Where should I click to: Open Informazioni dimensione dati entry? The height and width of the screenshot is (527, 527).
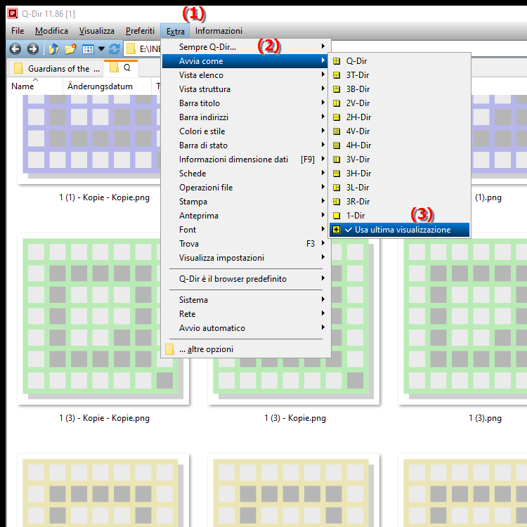pyautogui.click(x=247, y=160)
